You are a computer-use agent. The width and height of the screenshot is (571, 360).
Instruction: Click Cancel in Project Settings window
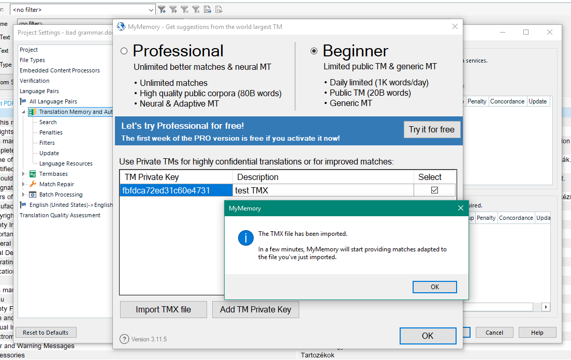click(x=494, y=333)
